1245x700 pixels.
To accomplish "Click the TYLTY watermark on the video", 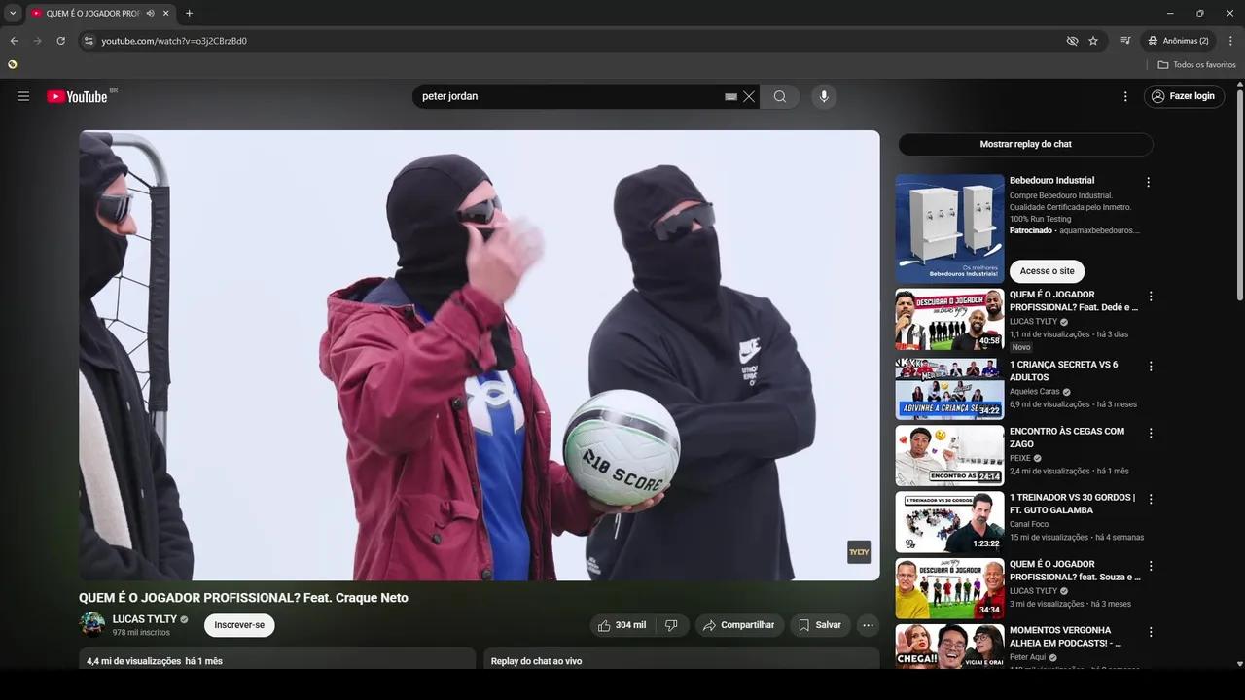I will click(859, 552).
